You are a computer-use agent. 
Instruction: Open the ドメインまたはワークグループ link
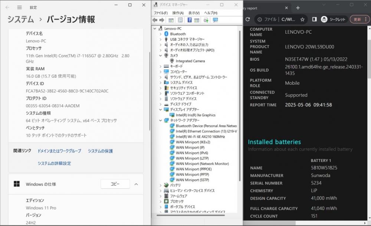click(x=59, y=151)
